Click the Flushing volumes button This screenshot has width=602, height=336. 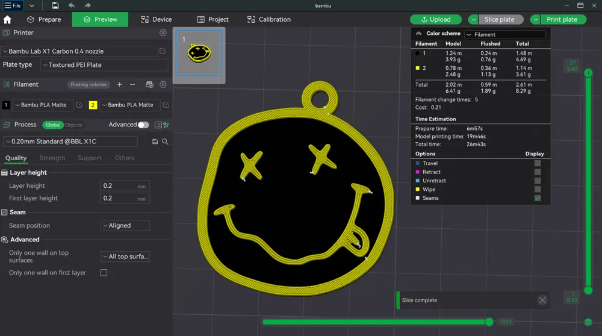[x=88, y=85]
